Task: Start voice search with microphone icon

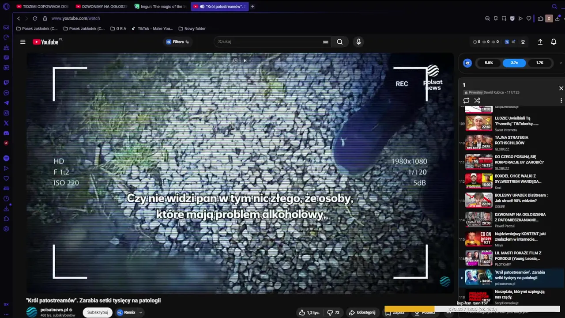Action: click(x=358, y=42)
